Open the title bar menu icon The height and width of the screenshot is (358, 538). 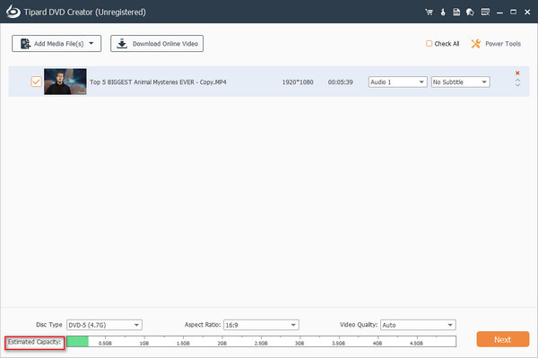[x=485, y=13]
